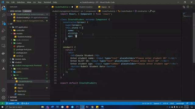Screen dimensions: 195x109
Task: Open the Selection menu
Action: point(21,2)
